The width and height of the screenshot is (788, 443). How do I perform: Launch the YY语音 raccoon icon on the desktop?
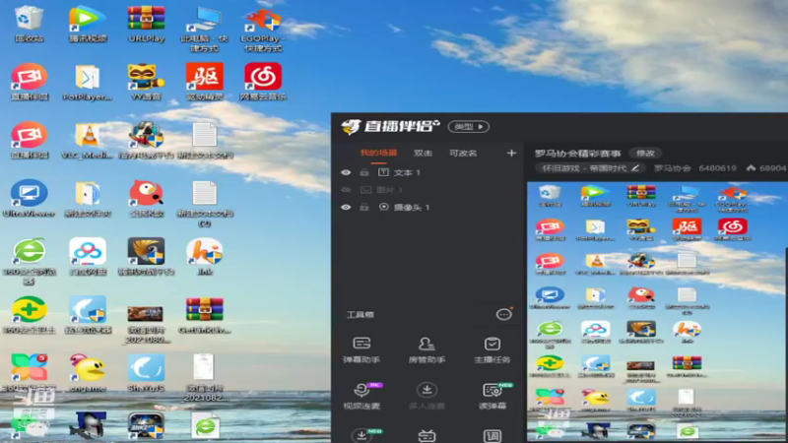(x=146, y=82)
